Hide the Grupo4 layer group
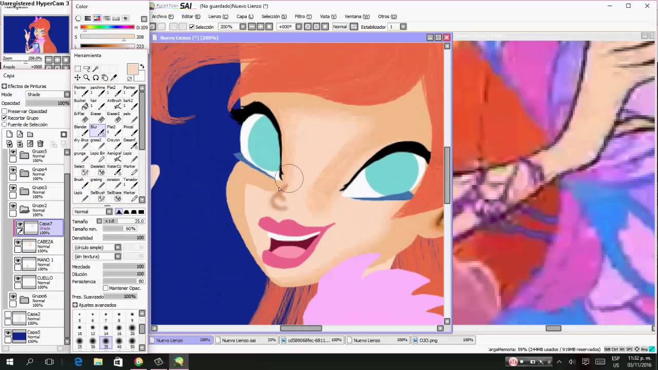Screen dimensions: 658x370 (13, 170)
